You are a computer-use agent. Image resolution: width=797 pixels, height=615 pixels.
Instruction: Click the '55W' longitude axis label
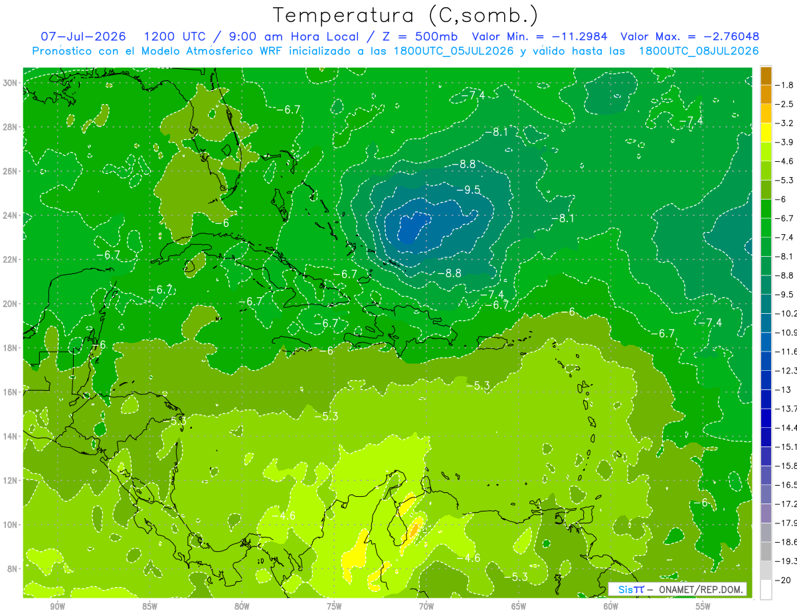[x=703, y=606]
